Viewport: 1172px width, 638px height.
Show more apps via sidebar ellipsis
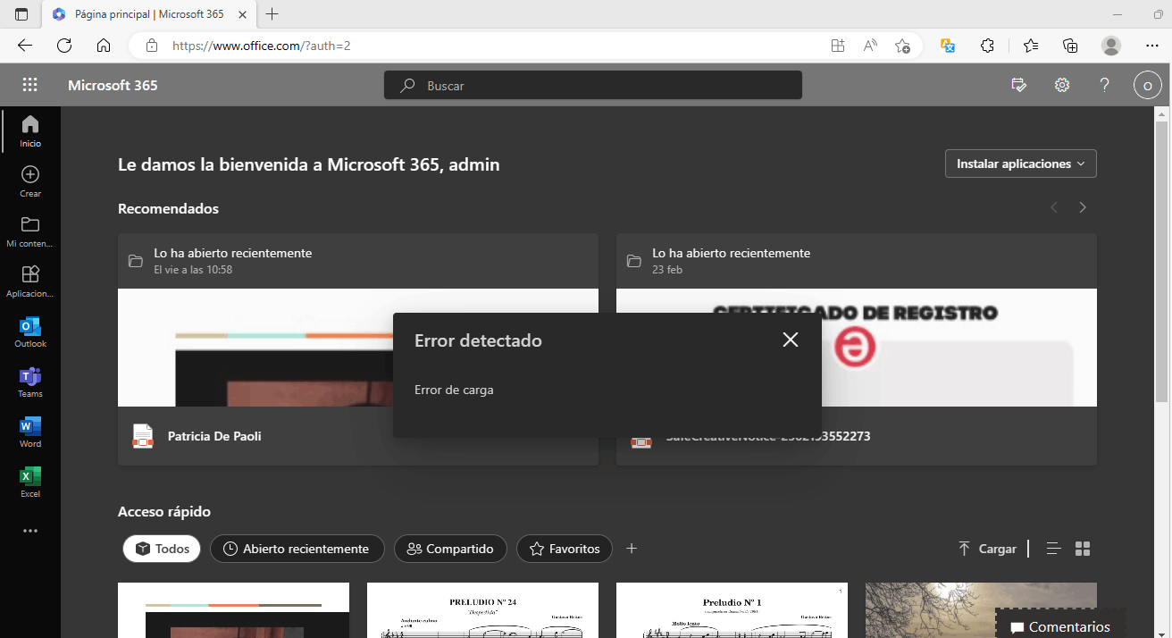30,531
